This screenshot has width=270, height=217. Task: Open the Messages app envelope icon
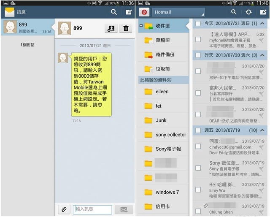coord(9,12)
